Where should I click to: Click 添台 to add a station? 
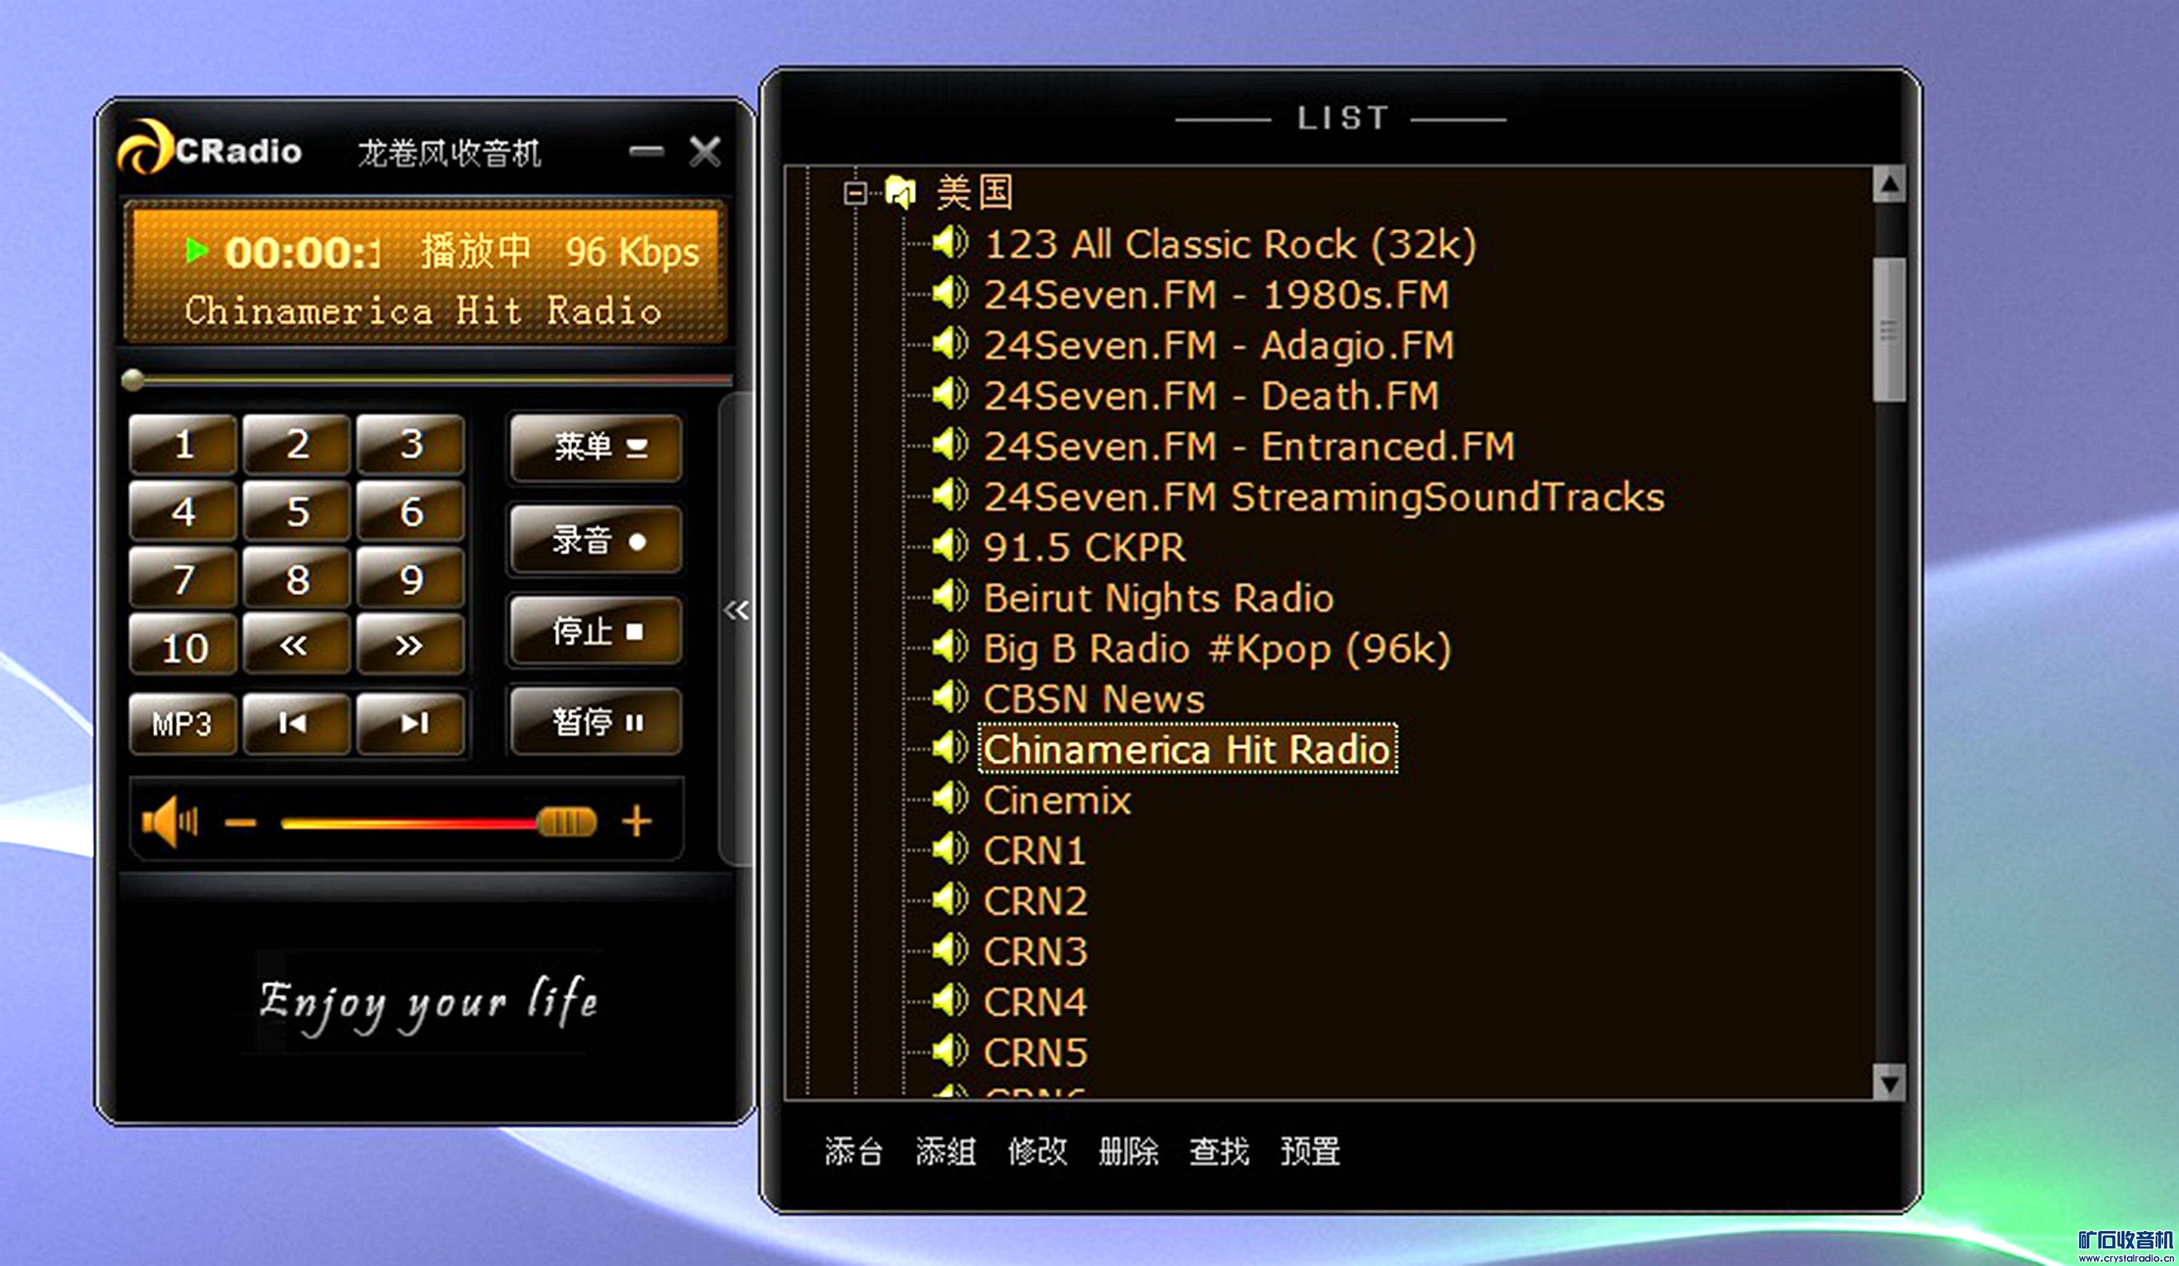click(x=853, y=1152)
